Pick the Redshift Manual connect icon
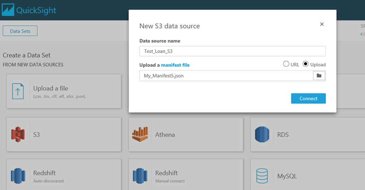Image resolution: width=365 pixels, height=190 pixels. [140, 176]
